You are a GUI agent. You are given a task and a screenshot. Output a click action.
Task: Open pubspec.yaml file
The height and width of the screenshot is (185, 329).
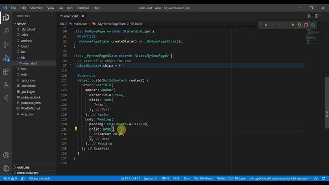click(31, 103)
